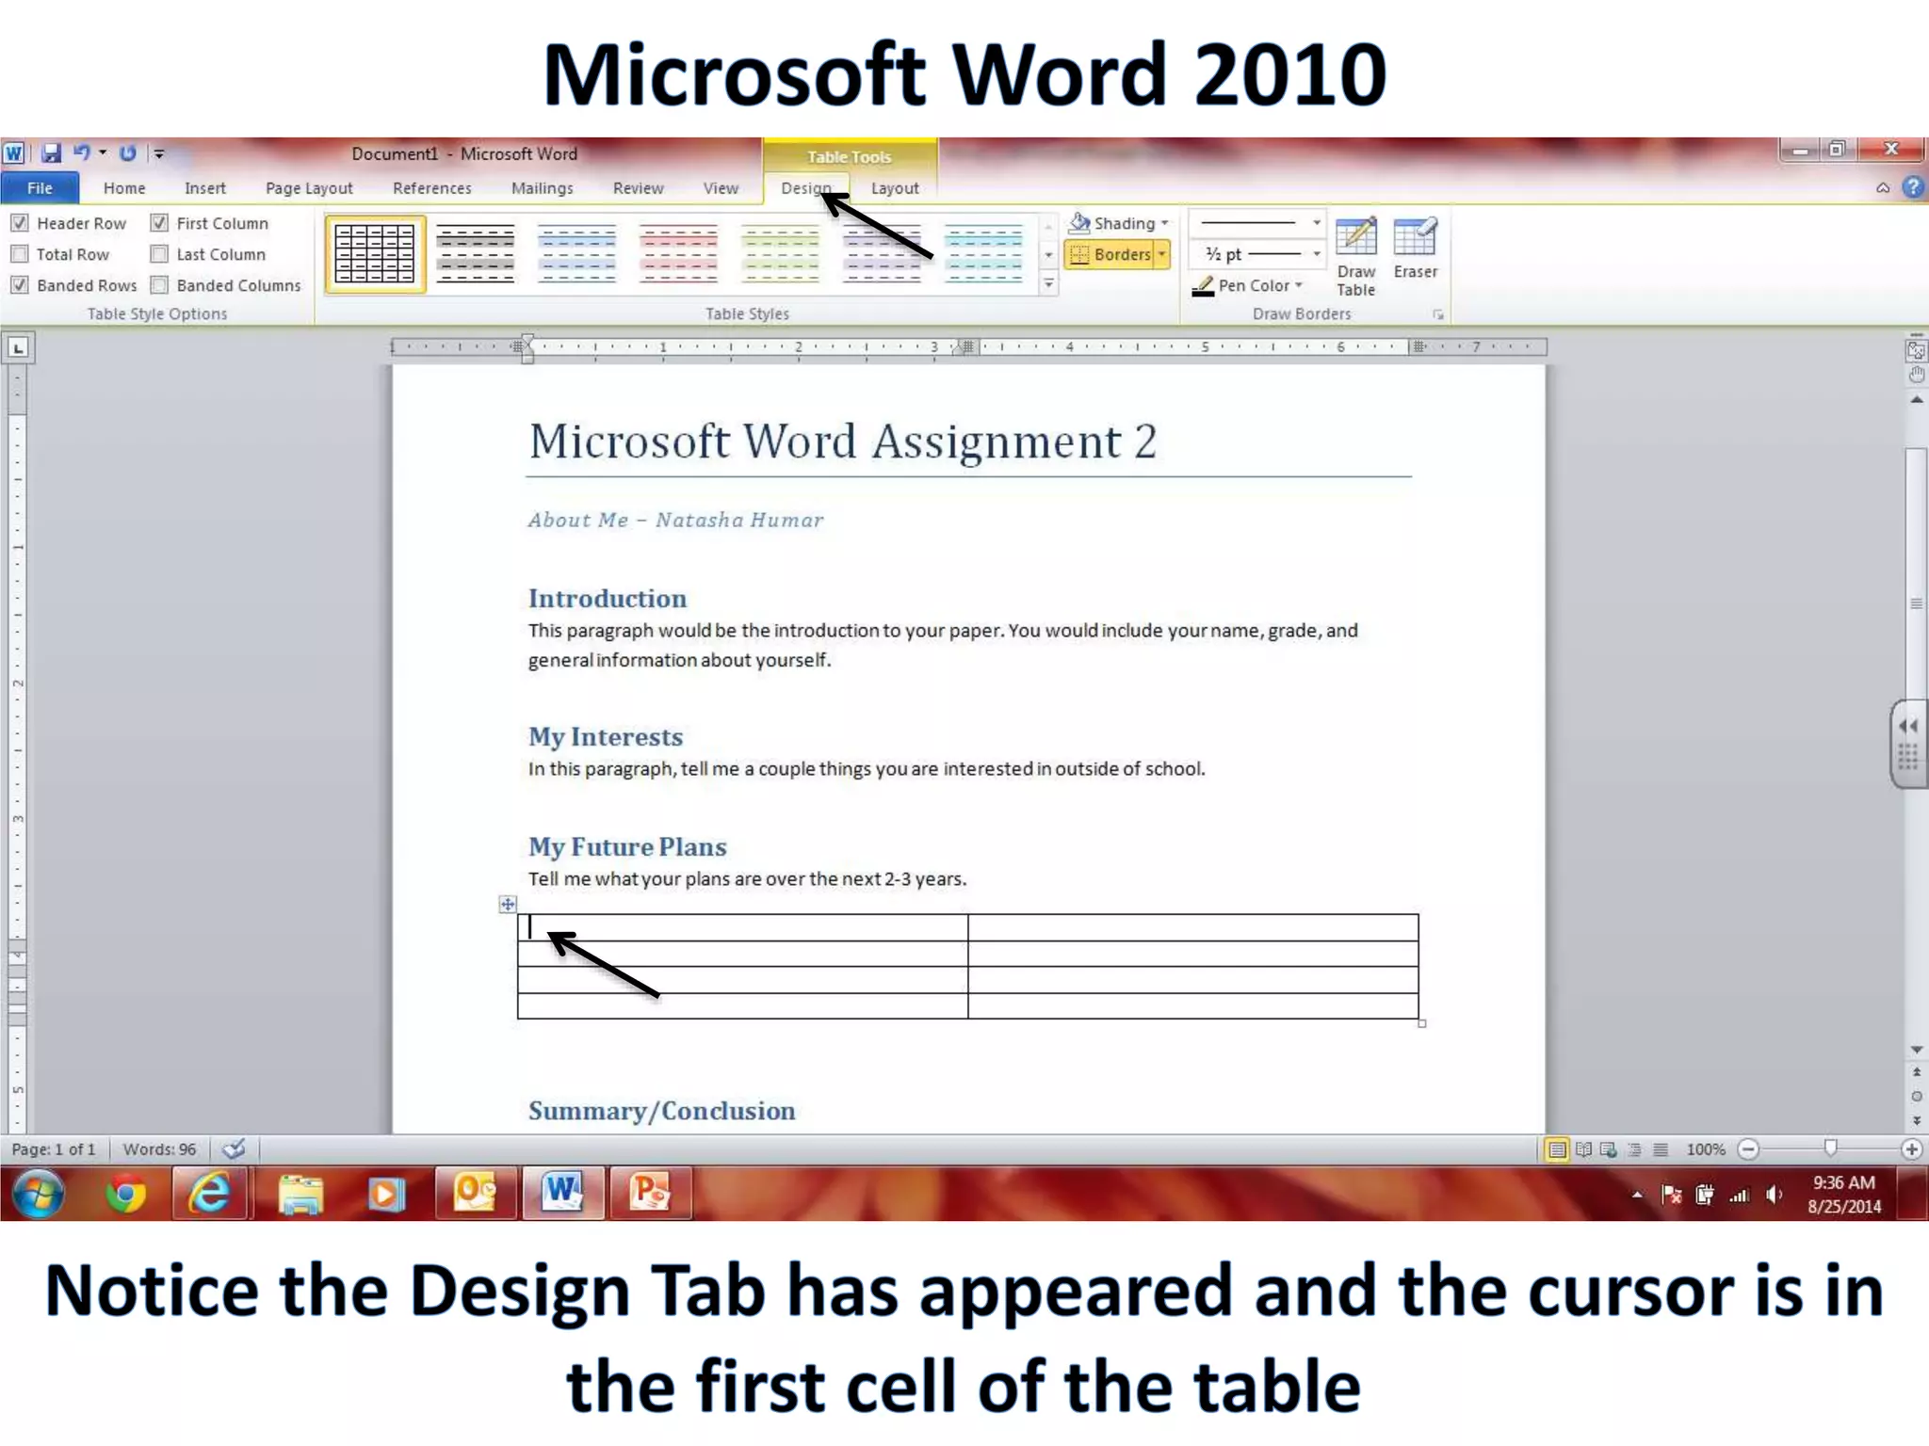Expand the Table Styles gallery more button
The height and width of the screenshot is (1446, 1929).
click(x=1048, y=284)
